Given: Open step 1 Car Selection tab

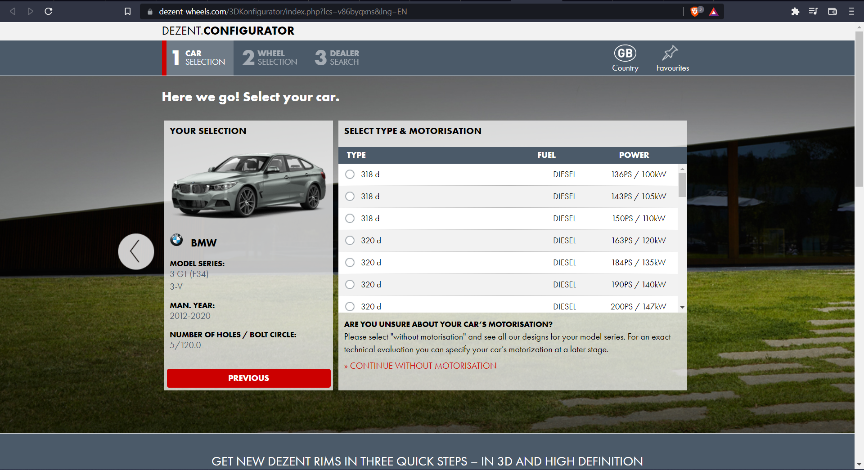Looking at the screenshot, I should (x=198, y=58).
